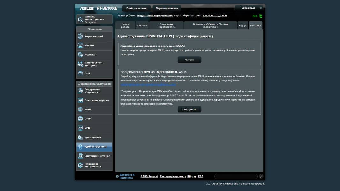Click the Читати EULA button

click(x=189, y=60)
